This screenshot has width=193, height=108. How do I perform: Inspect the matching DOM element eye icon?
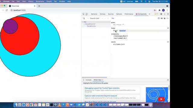coord(162,18)
